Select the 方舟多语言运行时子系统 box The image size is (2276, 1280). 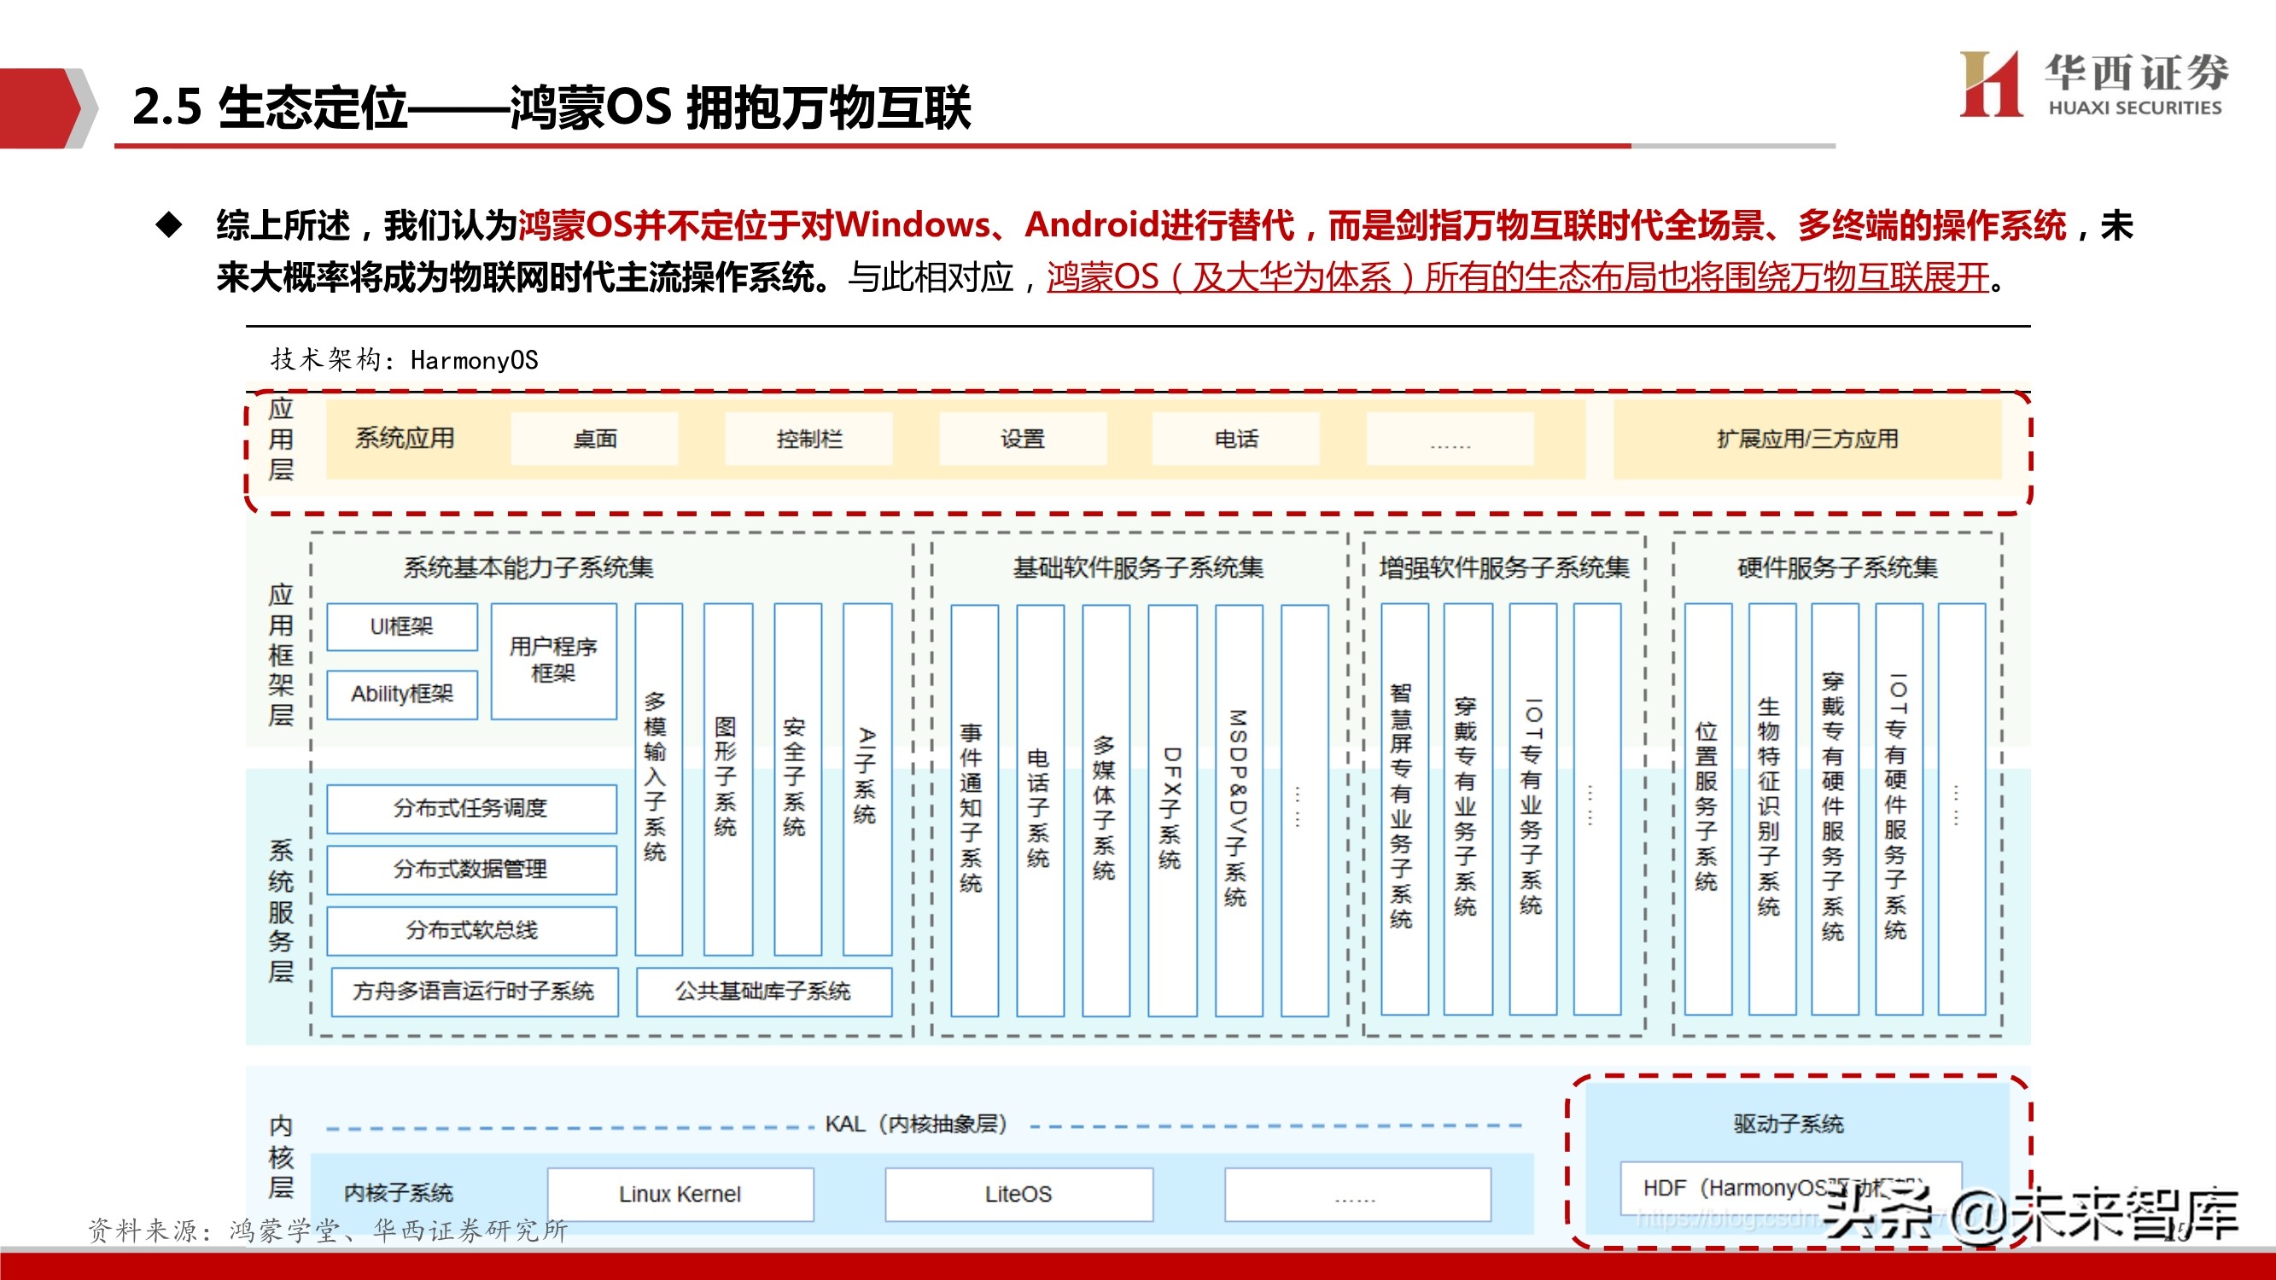[474, 991]
